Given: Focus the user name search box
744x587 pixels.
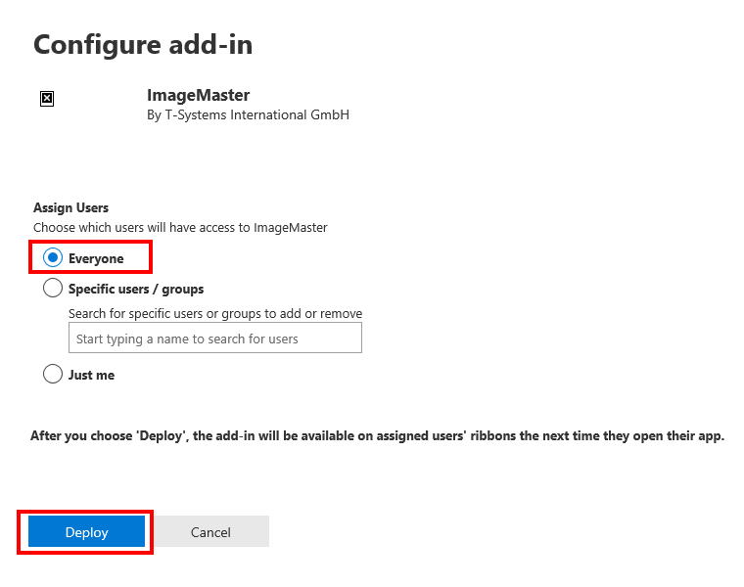Looking at the screenshot, I should [215, 339].
